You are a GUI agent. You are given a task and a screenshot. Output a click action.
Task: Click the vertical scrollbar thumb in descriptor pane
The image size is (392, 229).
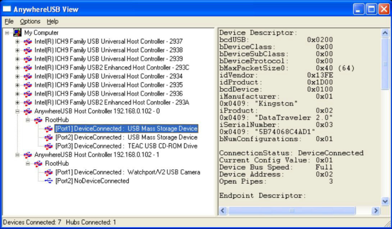(385, 64)
